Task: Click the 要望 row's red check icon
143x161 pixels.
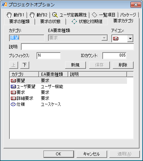Action: (13, 81)
